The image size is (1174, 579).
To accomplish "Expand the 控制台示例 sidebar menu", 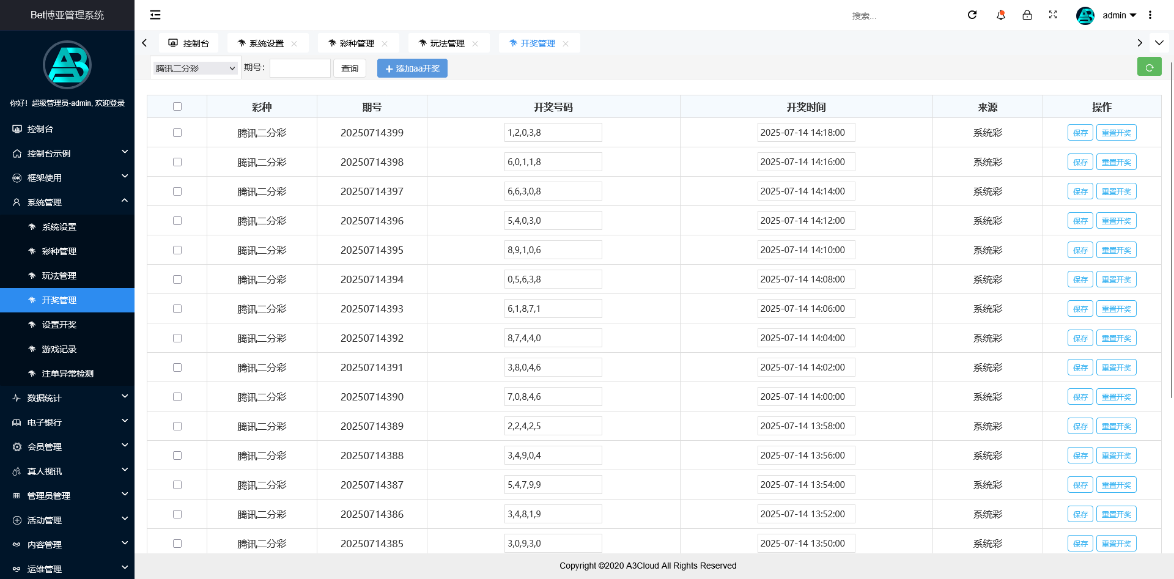I will (x=67, y=153).
